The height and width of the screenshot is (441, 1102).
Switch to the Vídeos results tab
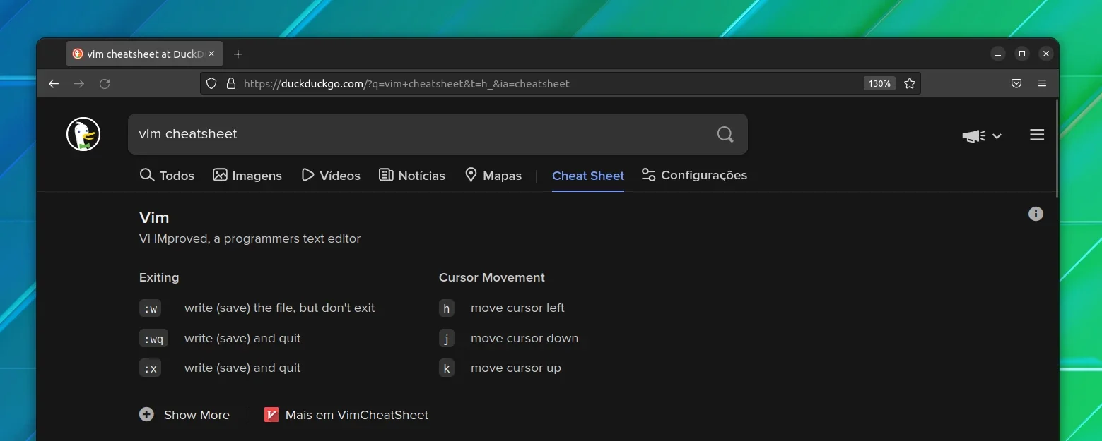point(331,175)
